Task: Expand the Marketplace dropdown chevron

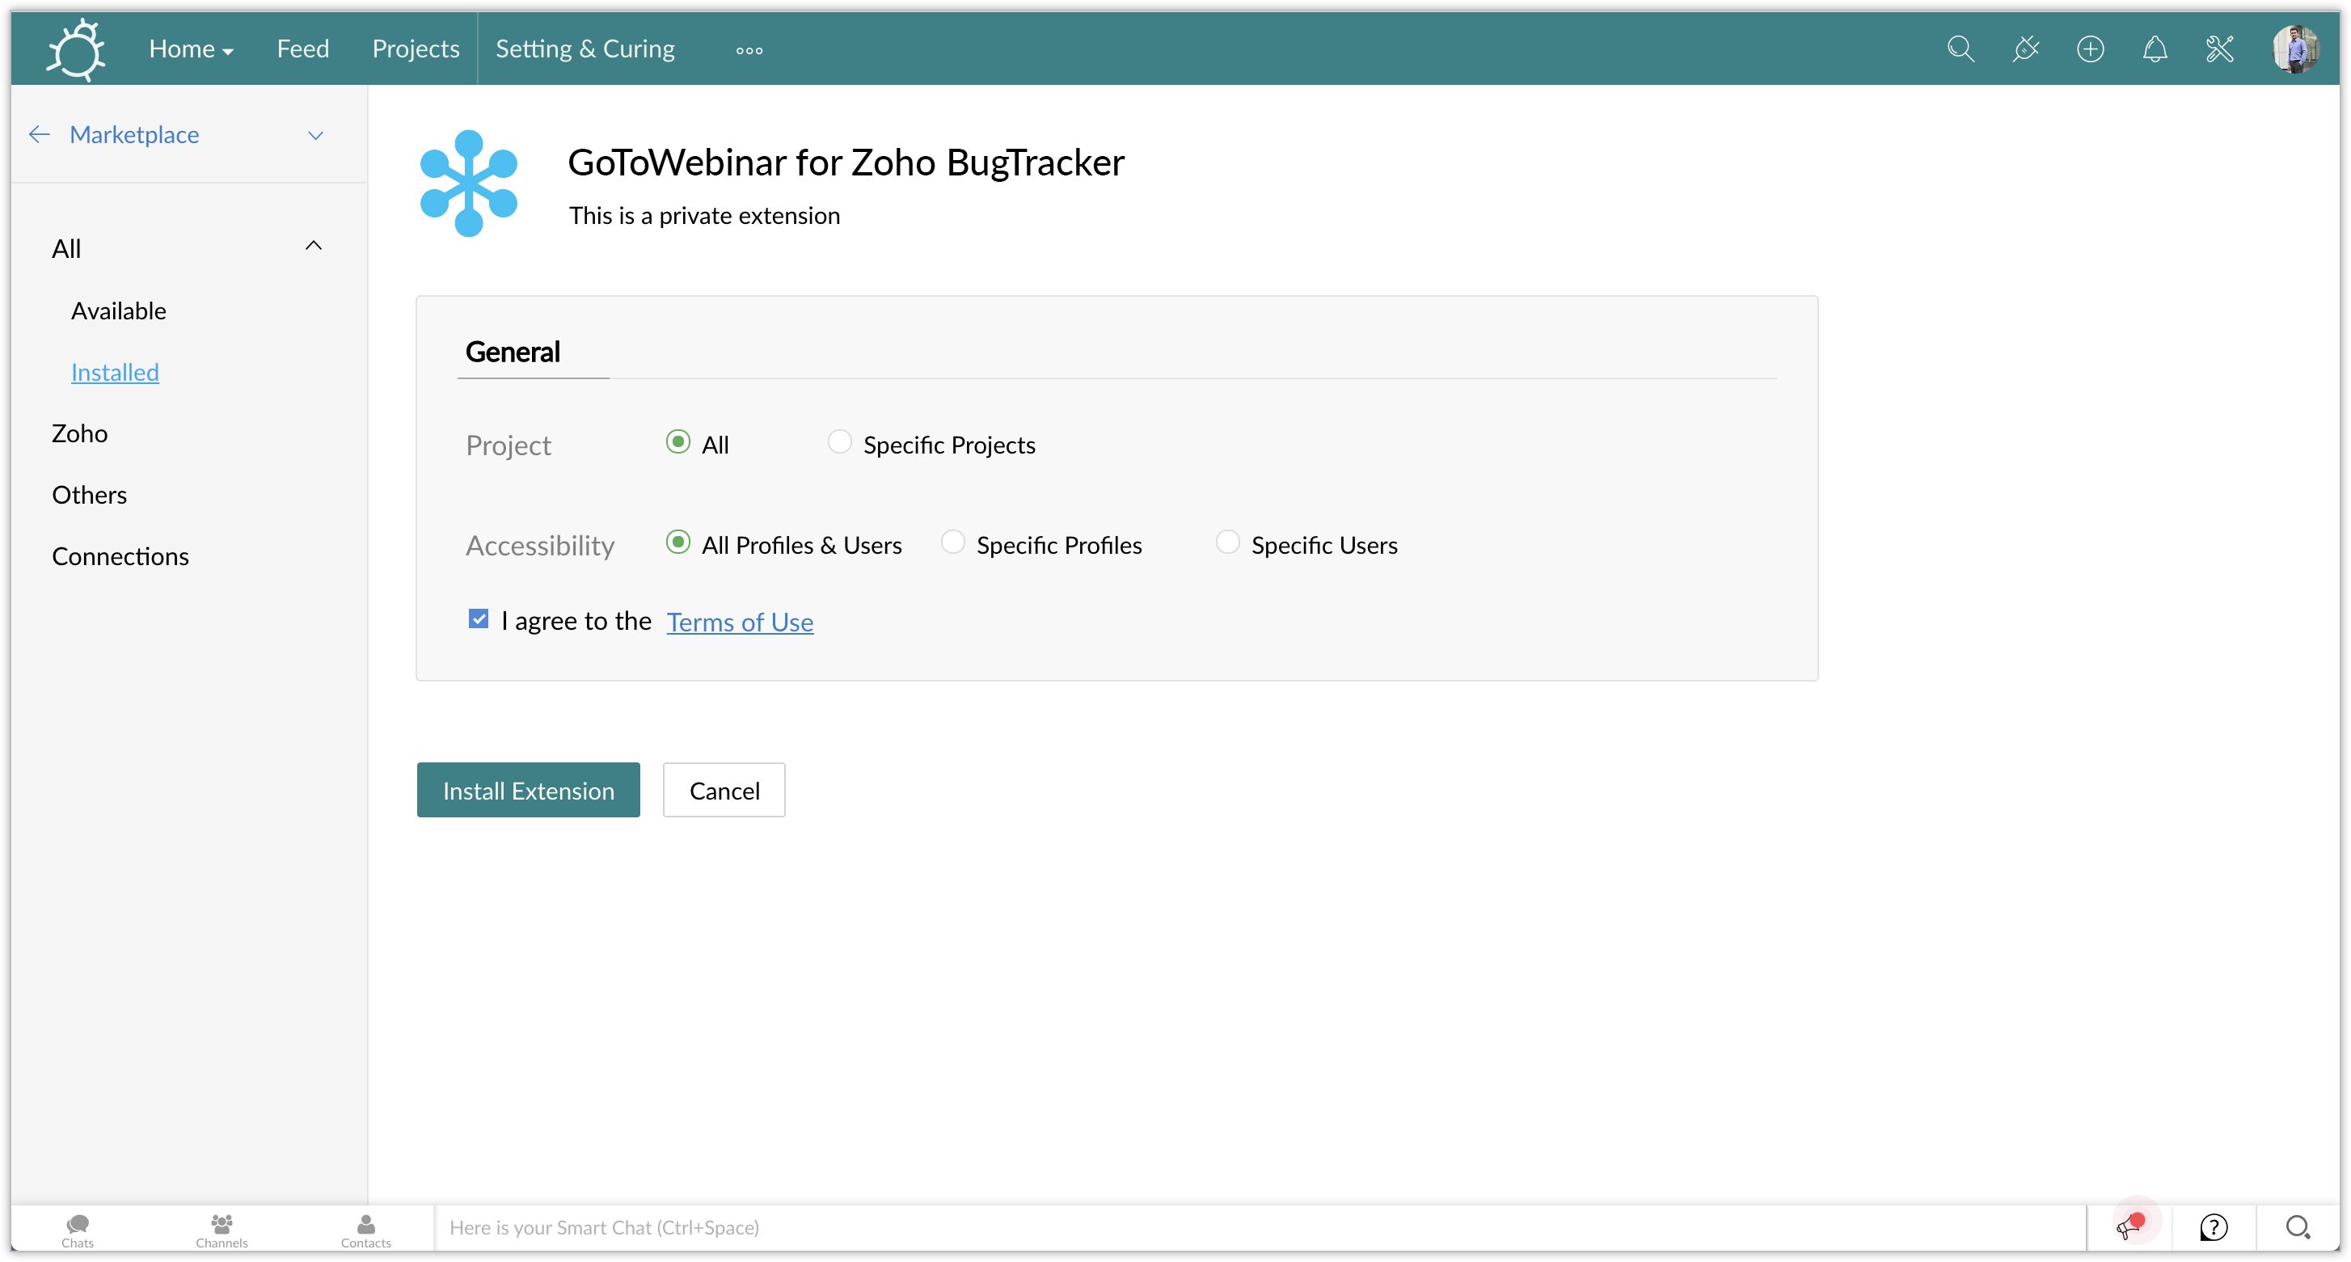Action: [x=316, y=136]
